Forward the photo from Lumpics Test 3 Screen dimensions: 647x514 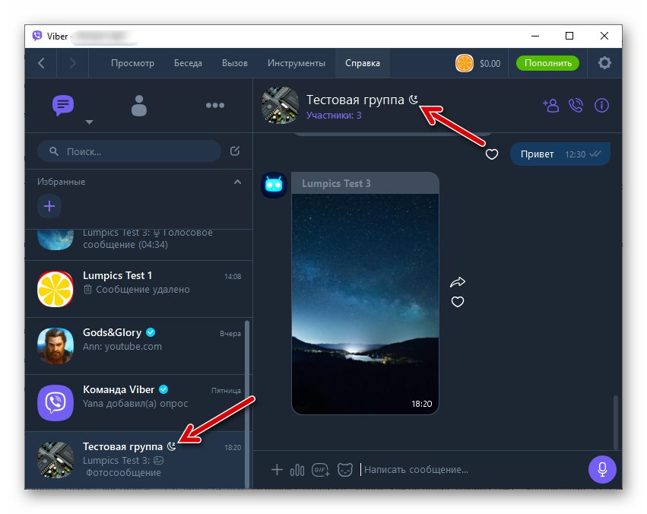point(458,281)
